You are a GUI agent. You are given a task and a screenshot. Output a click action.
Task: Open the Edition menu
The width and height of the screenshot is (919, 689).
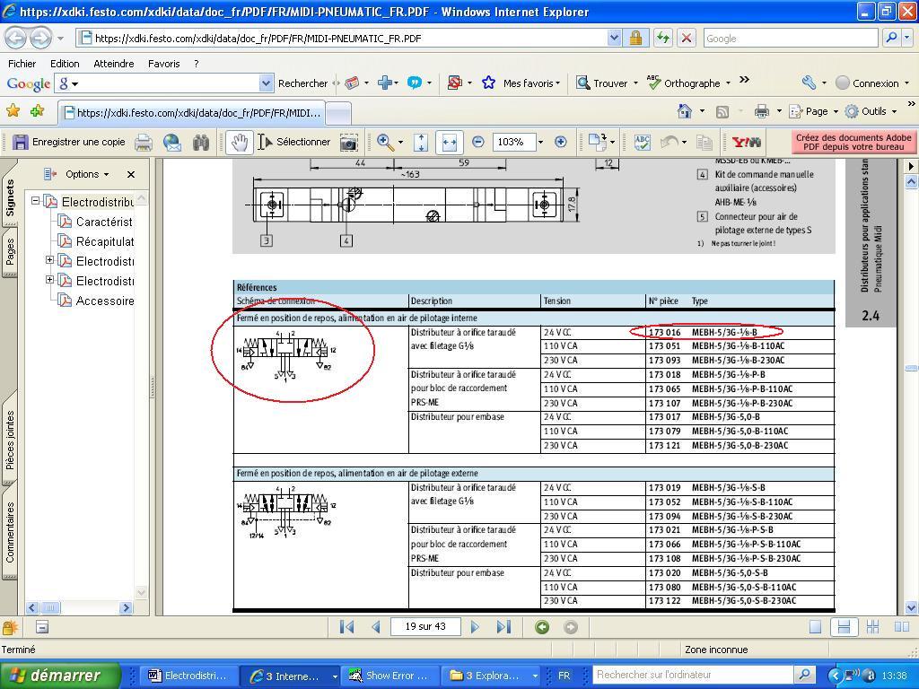click(65, 64)
